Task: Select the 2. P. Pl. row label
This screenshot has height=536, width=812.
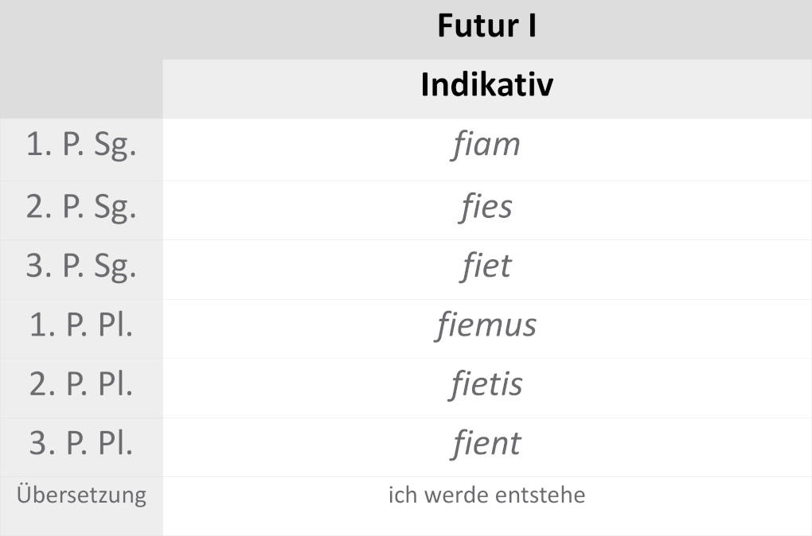Action: tap(81, 385)
